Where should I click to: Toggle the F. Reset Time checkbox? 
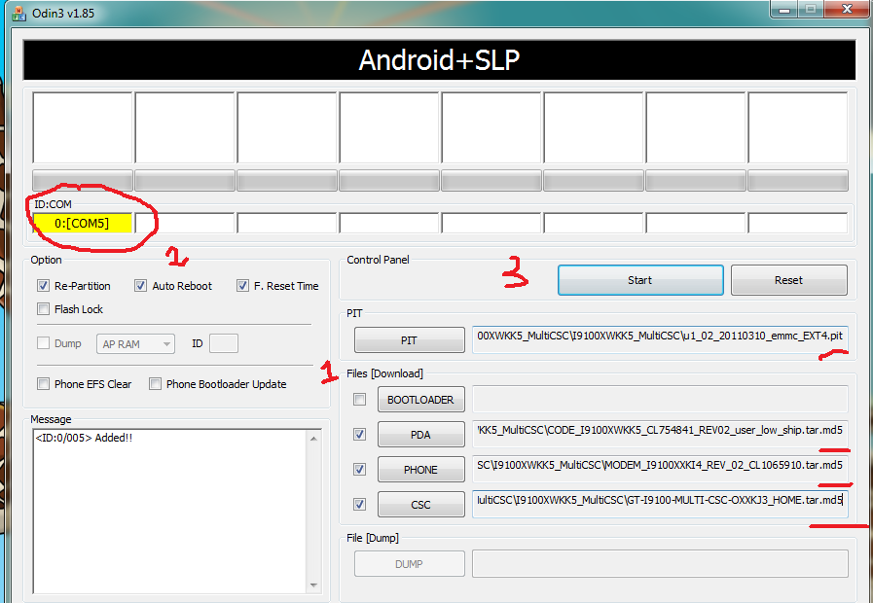tap(242, 286)
